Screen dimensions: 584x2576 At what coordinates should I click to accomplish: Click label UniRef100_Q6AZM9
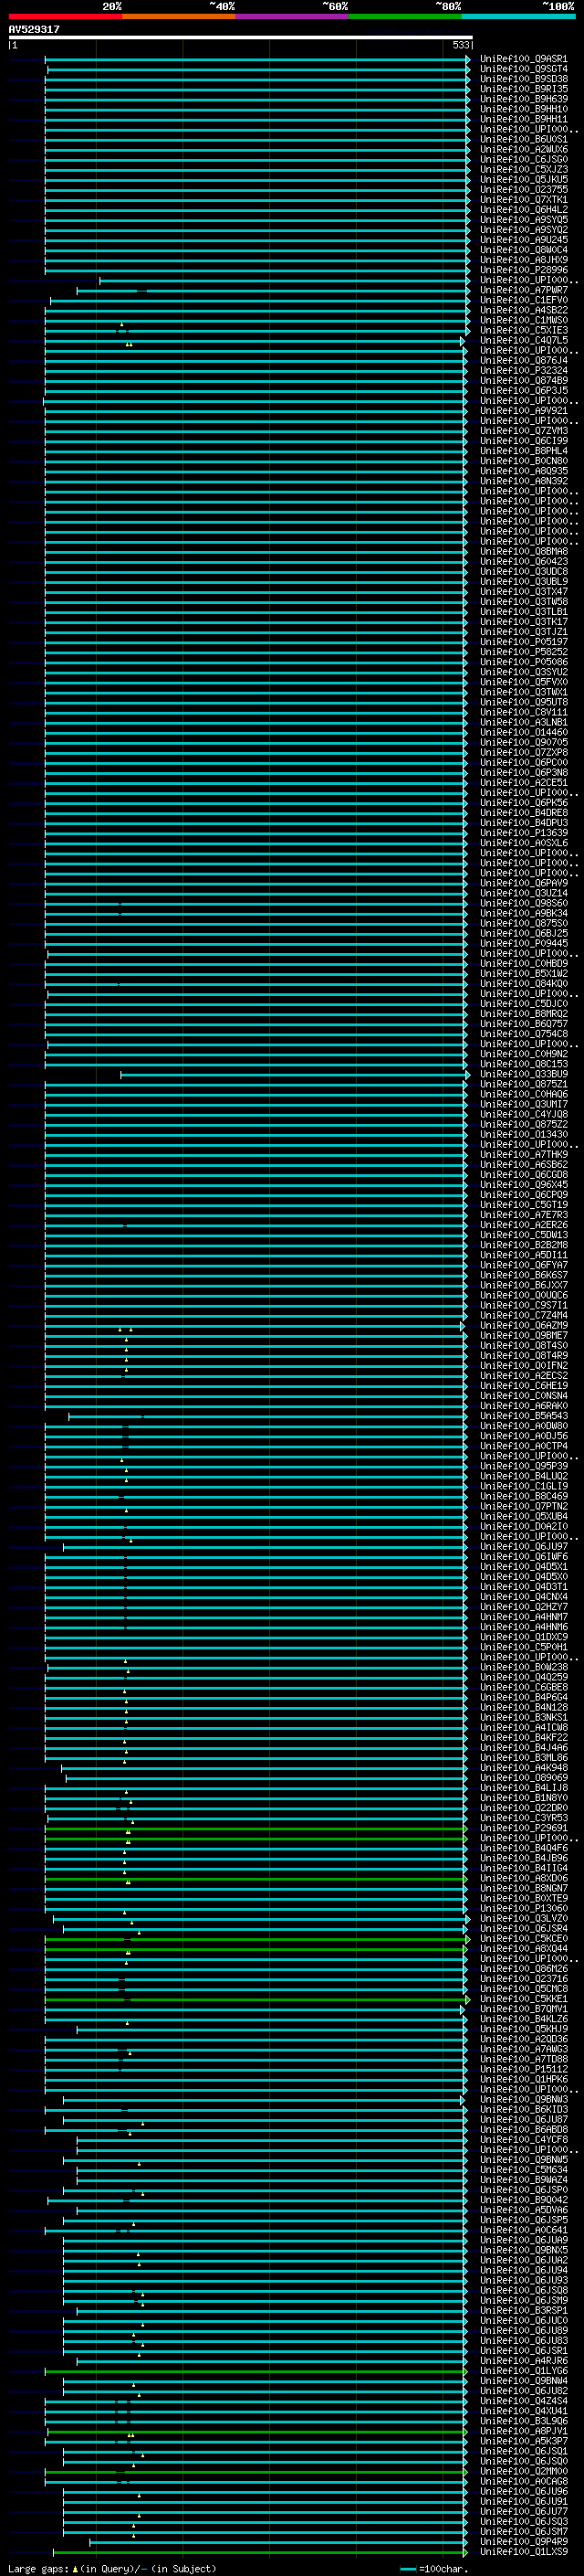[x=523, y=1325]
